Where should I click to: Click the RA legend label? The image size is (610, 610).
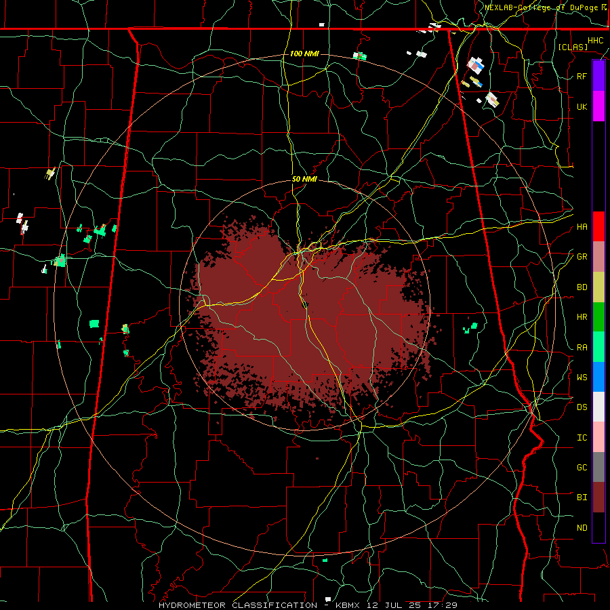[582, 348]
